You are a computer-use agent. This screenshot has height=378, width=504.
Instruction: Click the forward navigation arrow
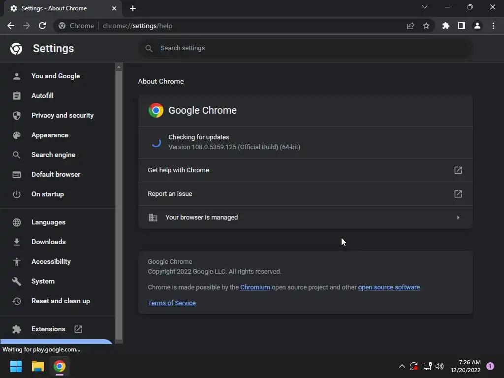pos(27,26)
